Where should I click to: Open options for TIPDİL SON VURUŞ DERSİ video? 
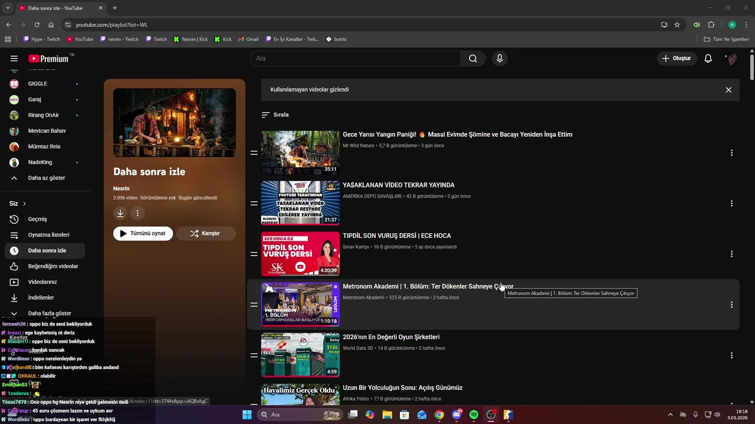(x=731, y=254)
